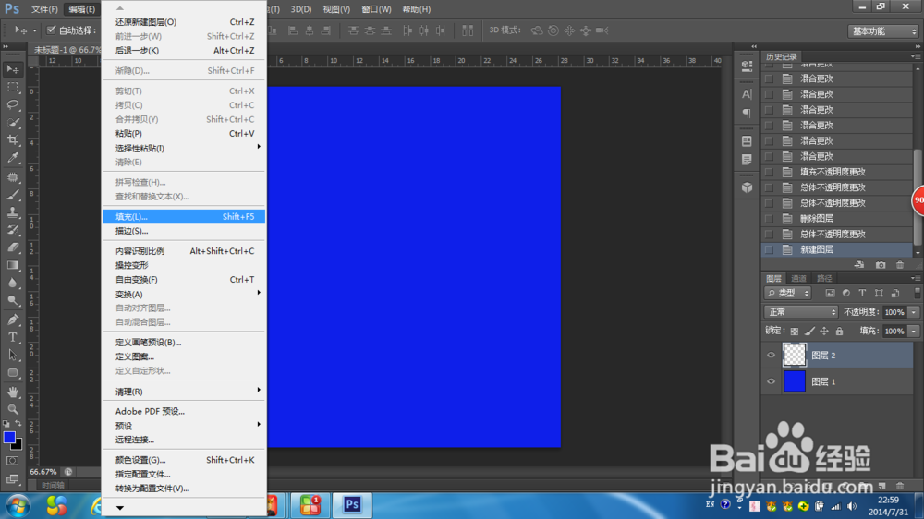Click Photoshop taskbar icon
The height and width of the screenshot is (519, 924).
352,505
